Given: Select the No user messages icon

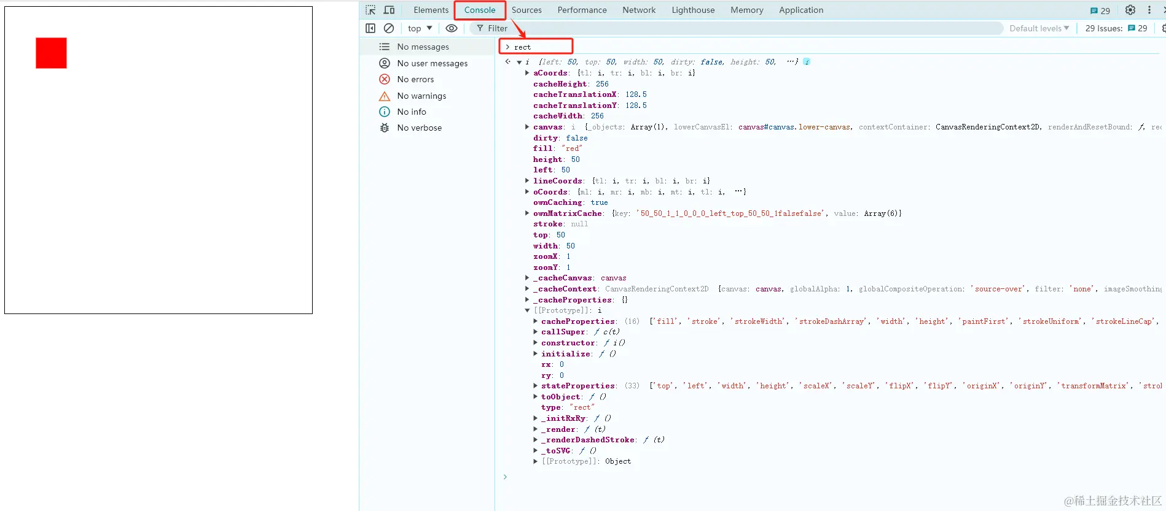Looking at the screenshot, I should [x=385, y=63].
